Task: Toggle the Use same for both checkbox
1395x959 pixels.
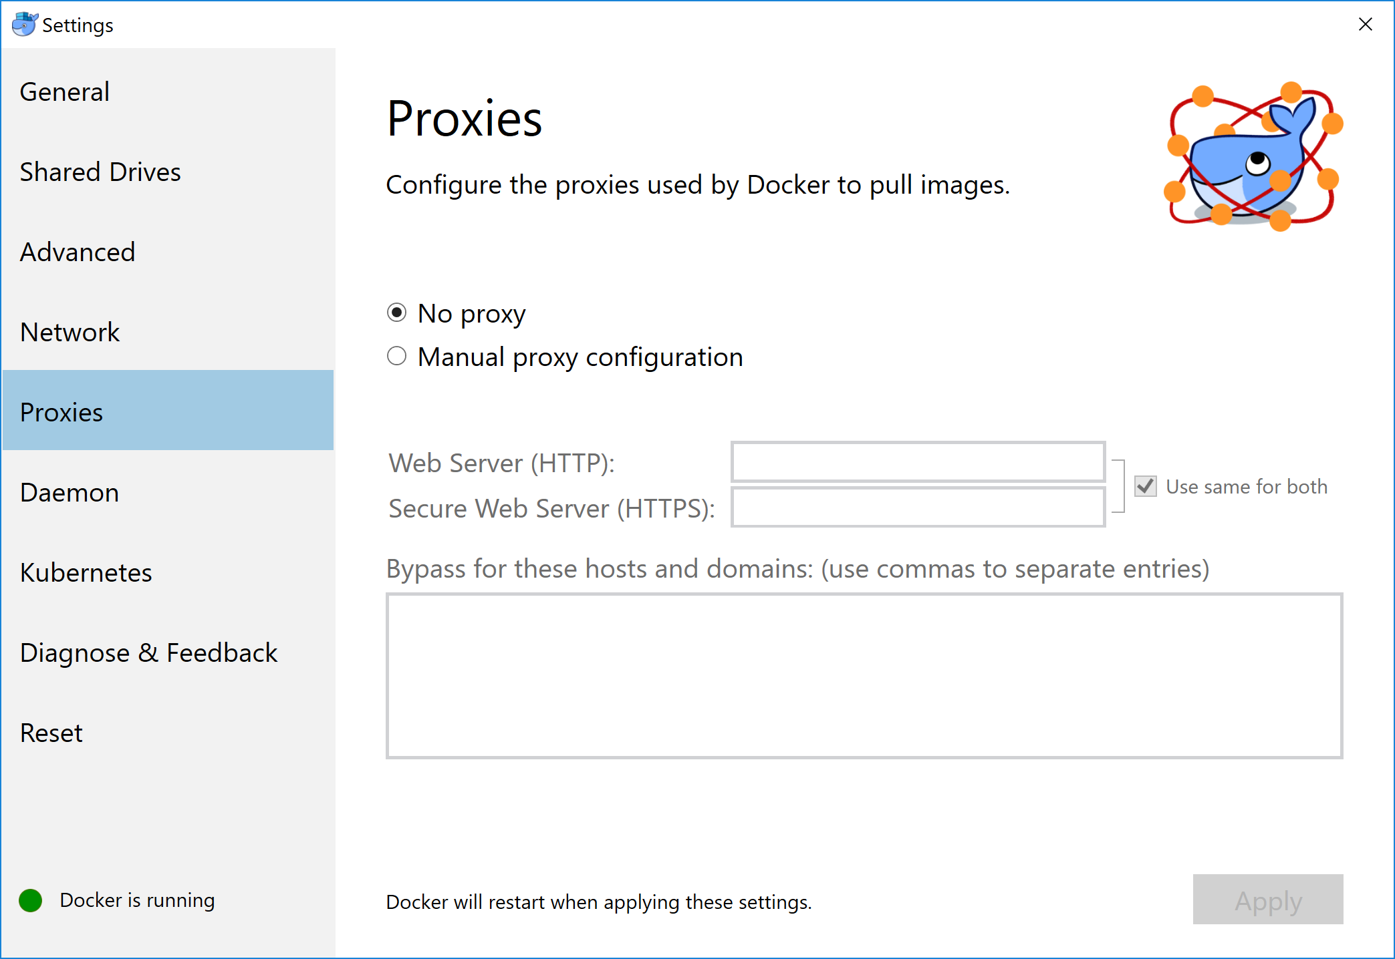Action: (x=1146, y=486)
